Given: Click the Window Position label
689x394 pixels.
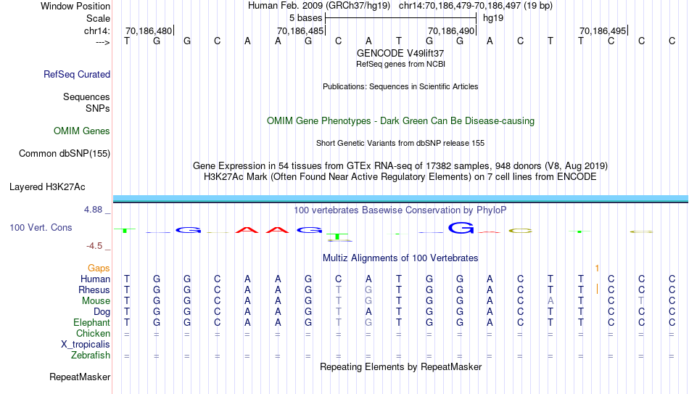Looking at the screenshot, I should coord(75,6).
